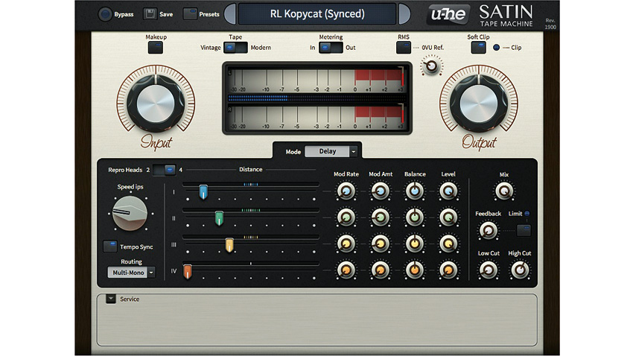The width and height of the screenshot is (633, 356).
Task: Click orange Balance knob head IV
Action: pos(414,270)
